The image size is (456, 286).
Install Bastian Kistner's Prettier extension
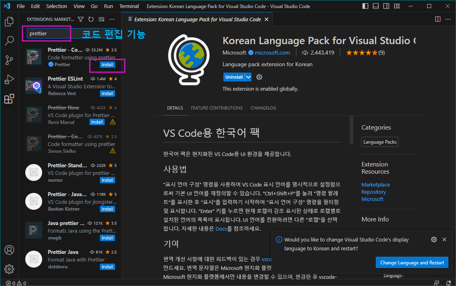pyautogui.click(x=107, y=209)
